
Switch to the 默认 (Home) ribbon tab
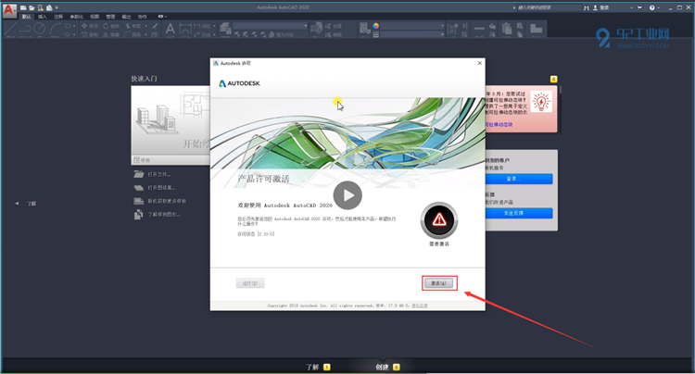coord(27,17)
